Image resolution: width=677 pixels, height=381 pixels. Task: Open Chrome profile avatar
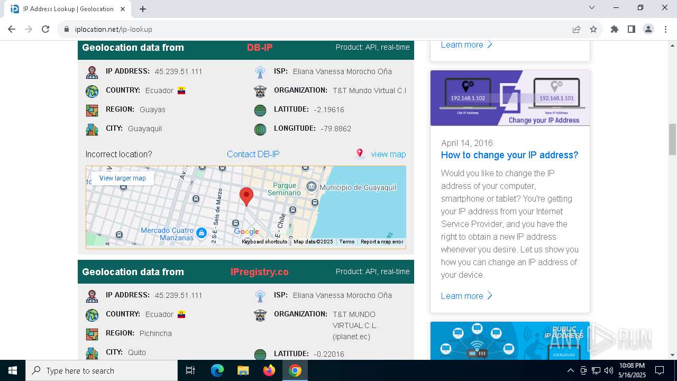point(648,29)
